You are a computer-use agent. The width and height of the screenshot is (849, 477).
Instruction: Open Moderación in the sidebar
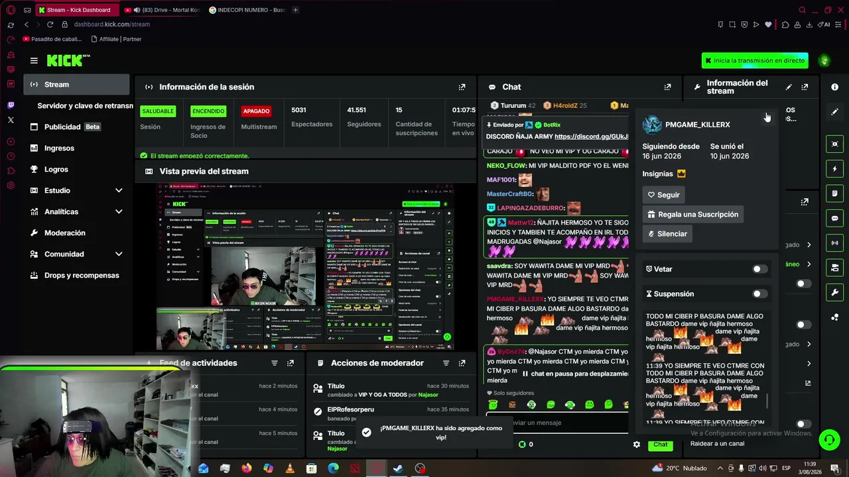[76, 233]
